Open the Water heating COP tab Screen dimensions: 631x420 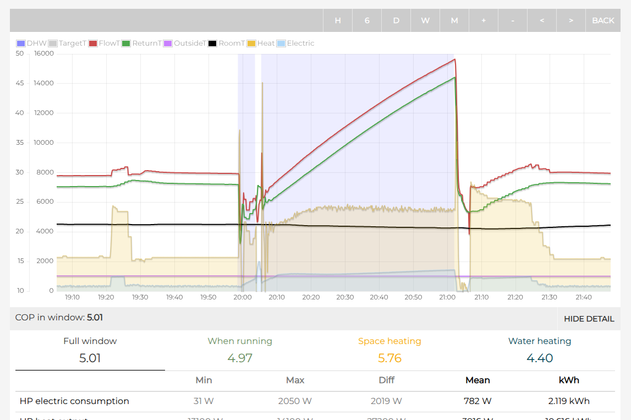pos(540,350)
